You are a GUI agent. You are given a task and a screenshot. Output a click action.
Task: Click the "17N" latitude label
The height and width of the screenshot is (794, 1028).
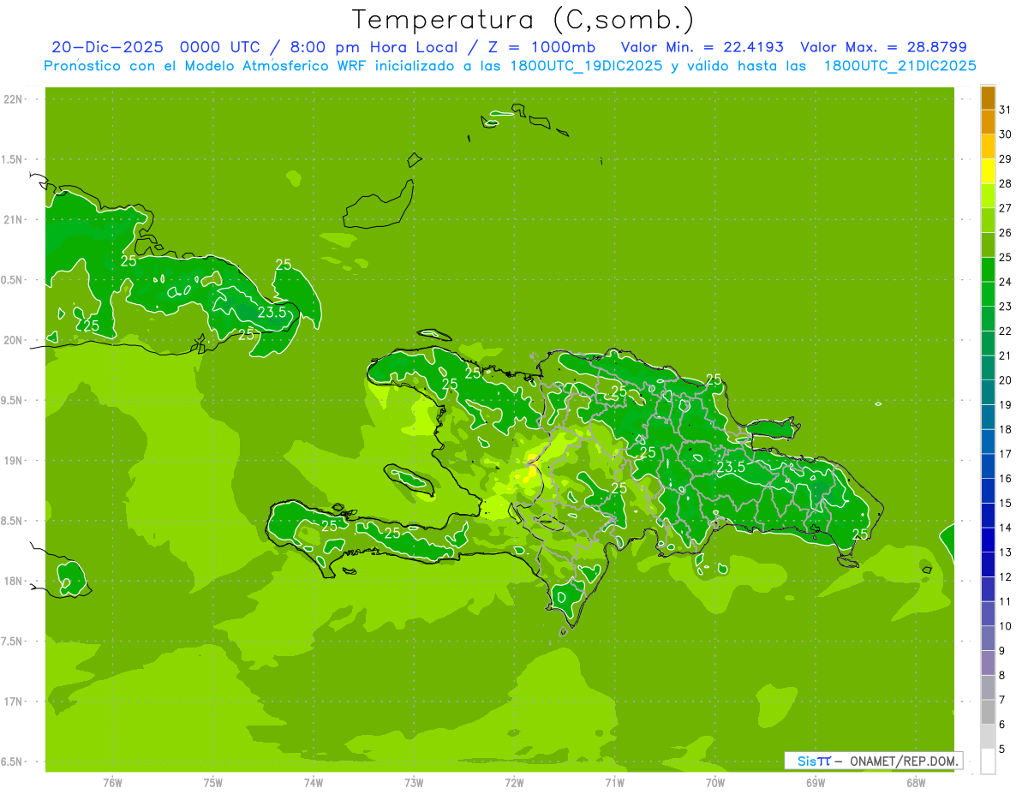point(15,701)
